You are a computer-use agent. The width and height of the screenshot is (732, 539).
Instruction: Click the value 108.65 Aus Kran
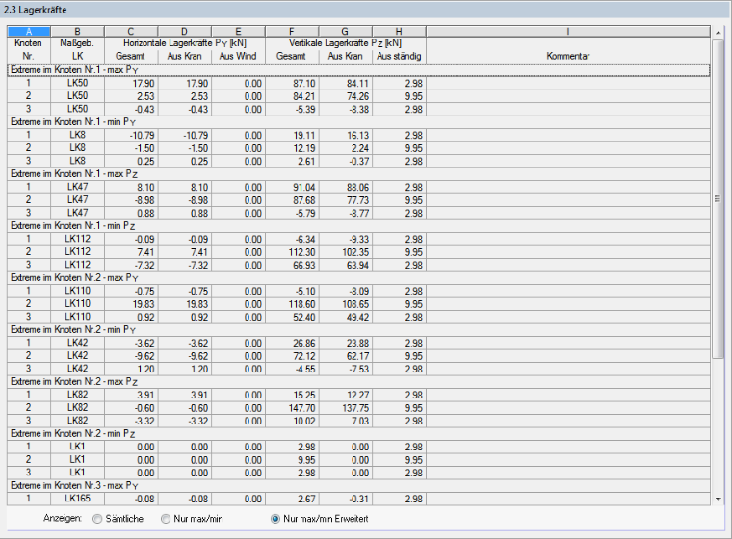pos(346,304)
